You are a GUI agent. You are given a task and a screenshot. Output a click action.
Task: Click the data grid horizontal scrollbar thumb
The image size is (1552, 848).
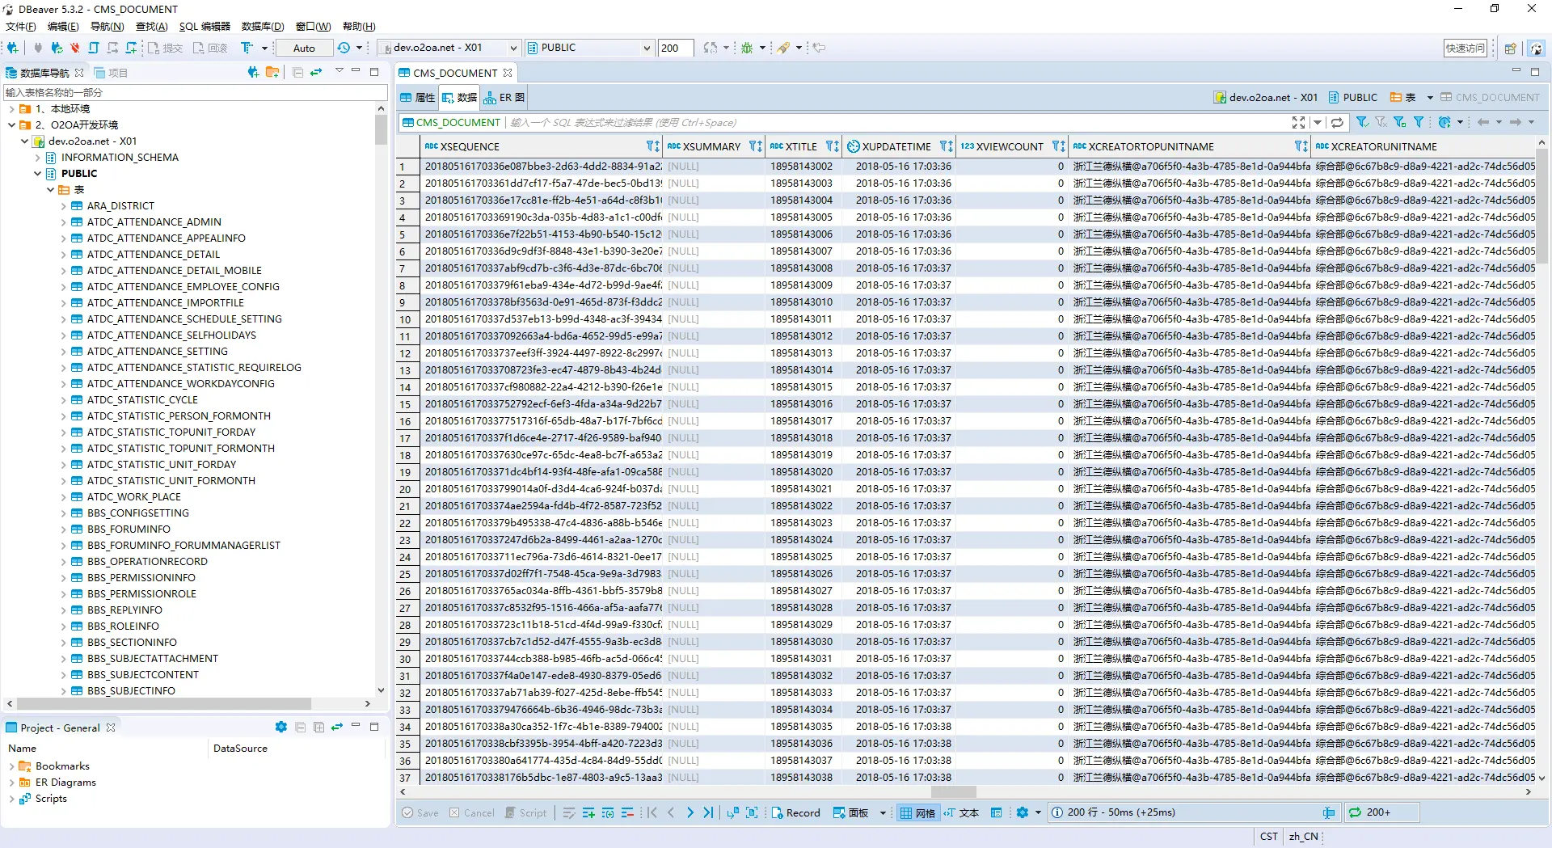(953, 792)
